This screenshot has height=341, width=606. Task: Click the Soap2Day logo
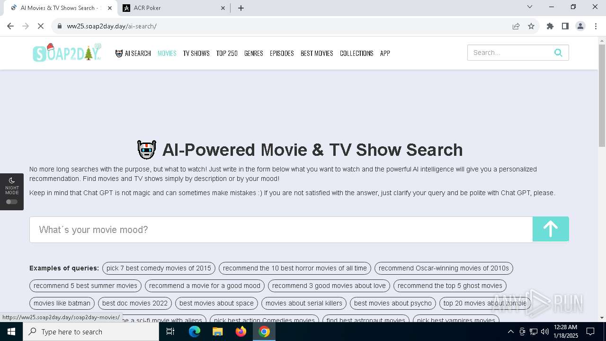pyautogui.click(x=67, y=53)
